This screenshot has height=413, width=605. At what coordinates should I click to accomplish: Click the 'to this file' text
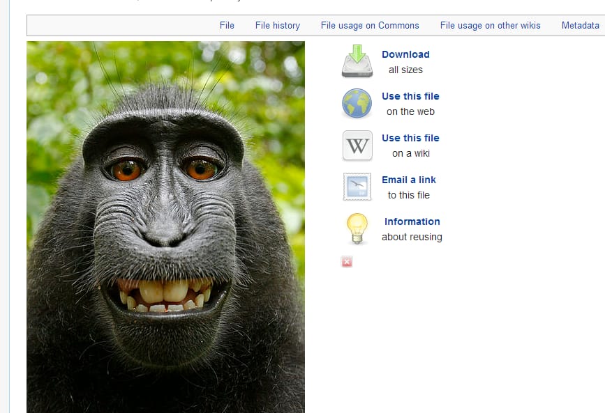click(409, 195)
